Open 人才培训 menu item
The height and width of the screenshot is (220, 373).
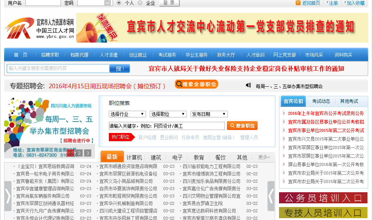(255, 55)
